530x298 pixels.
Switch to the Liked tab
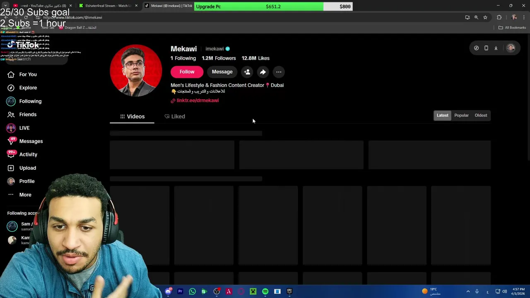tap(175, 116)
